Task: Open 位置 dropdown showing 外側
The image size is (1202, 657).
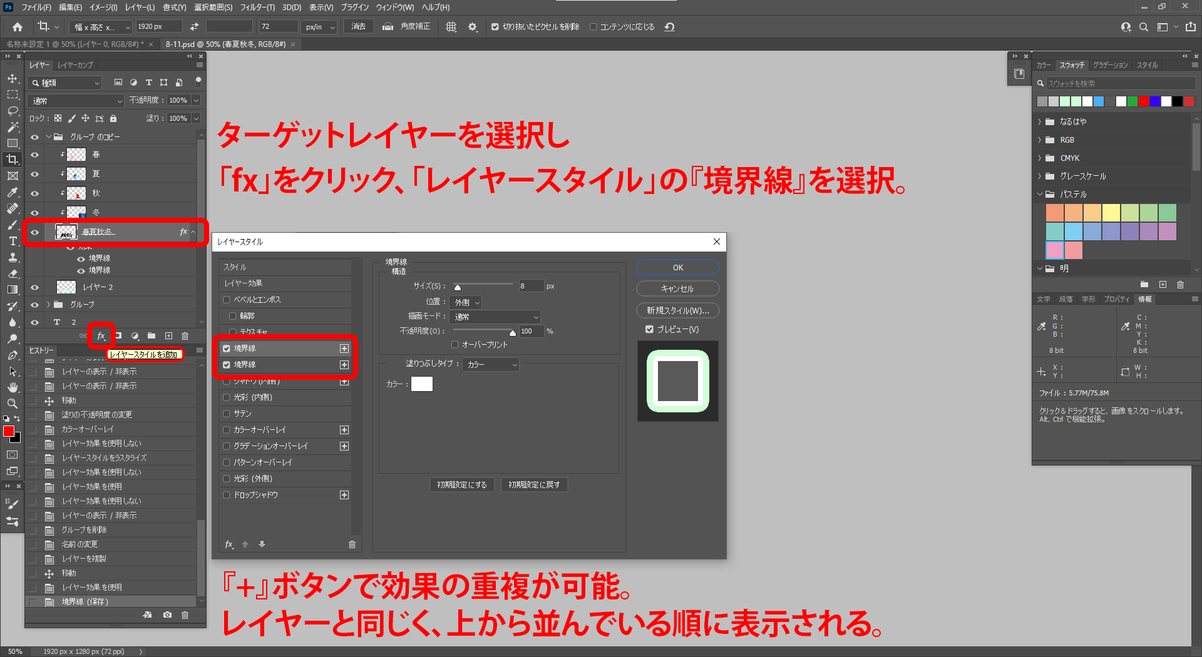Action: [x=466, y=302]
